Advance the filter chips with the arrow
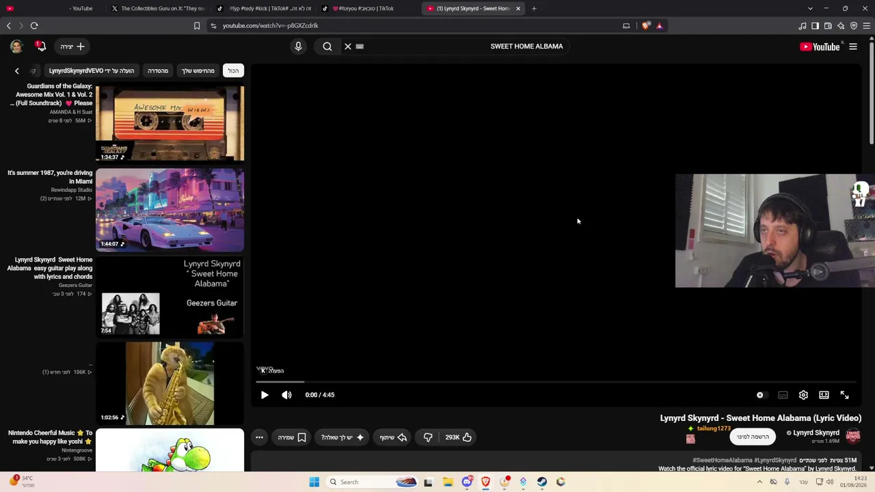 pyautogui.click(x=17, y=70)
